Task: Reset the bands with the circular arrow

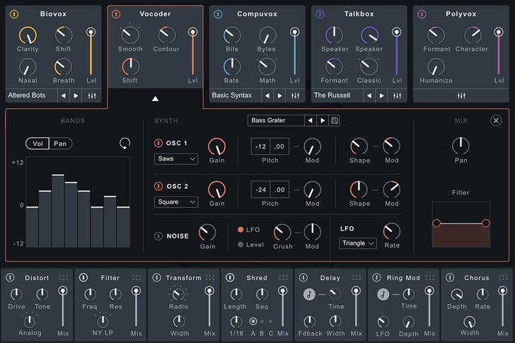Action: (125, 144)
